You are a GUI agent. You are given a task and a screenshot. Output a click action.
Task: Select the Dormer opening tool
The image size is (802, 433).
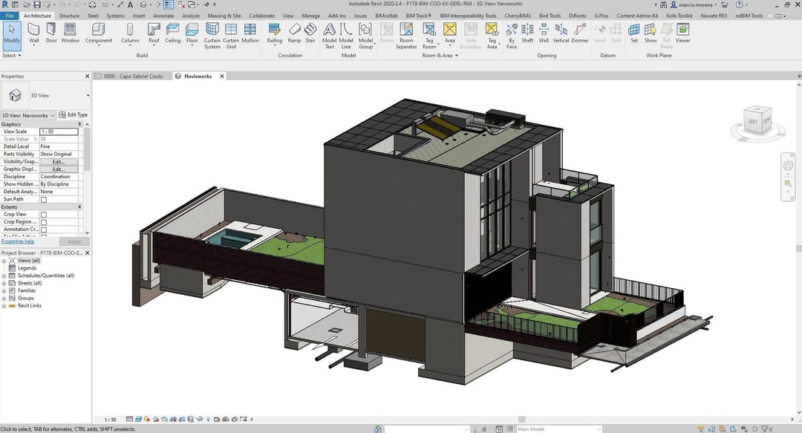point(579,33)
